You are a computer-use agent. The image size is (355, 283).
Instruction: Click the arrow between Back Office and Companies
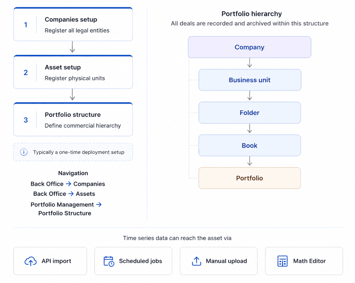coord(68,184)
